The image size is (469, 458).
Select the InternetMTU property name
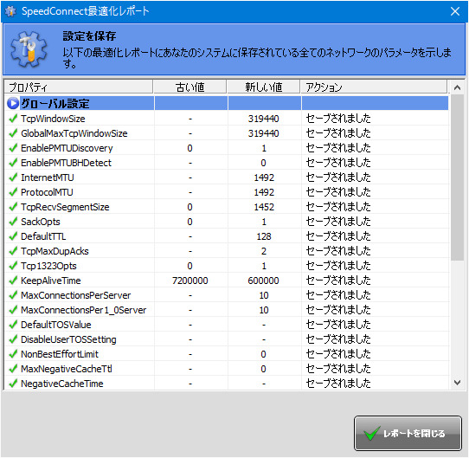pyautogui.click(x=48, y=177)
